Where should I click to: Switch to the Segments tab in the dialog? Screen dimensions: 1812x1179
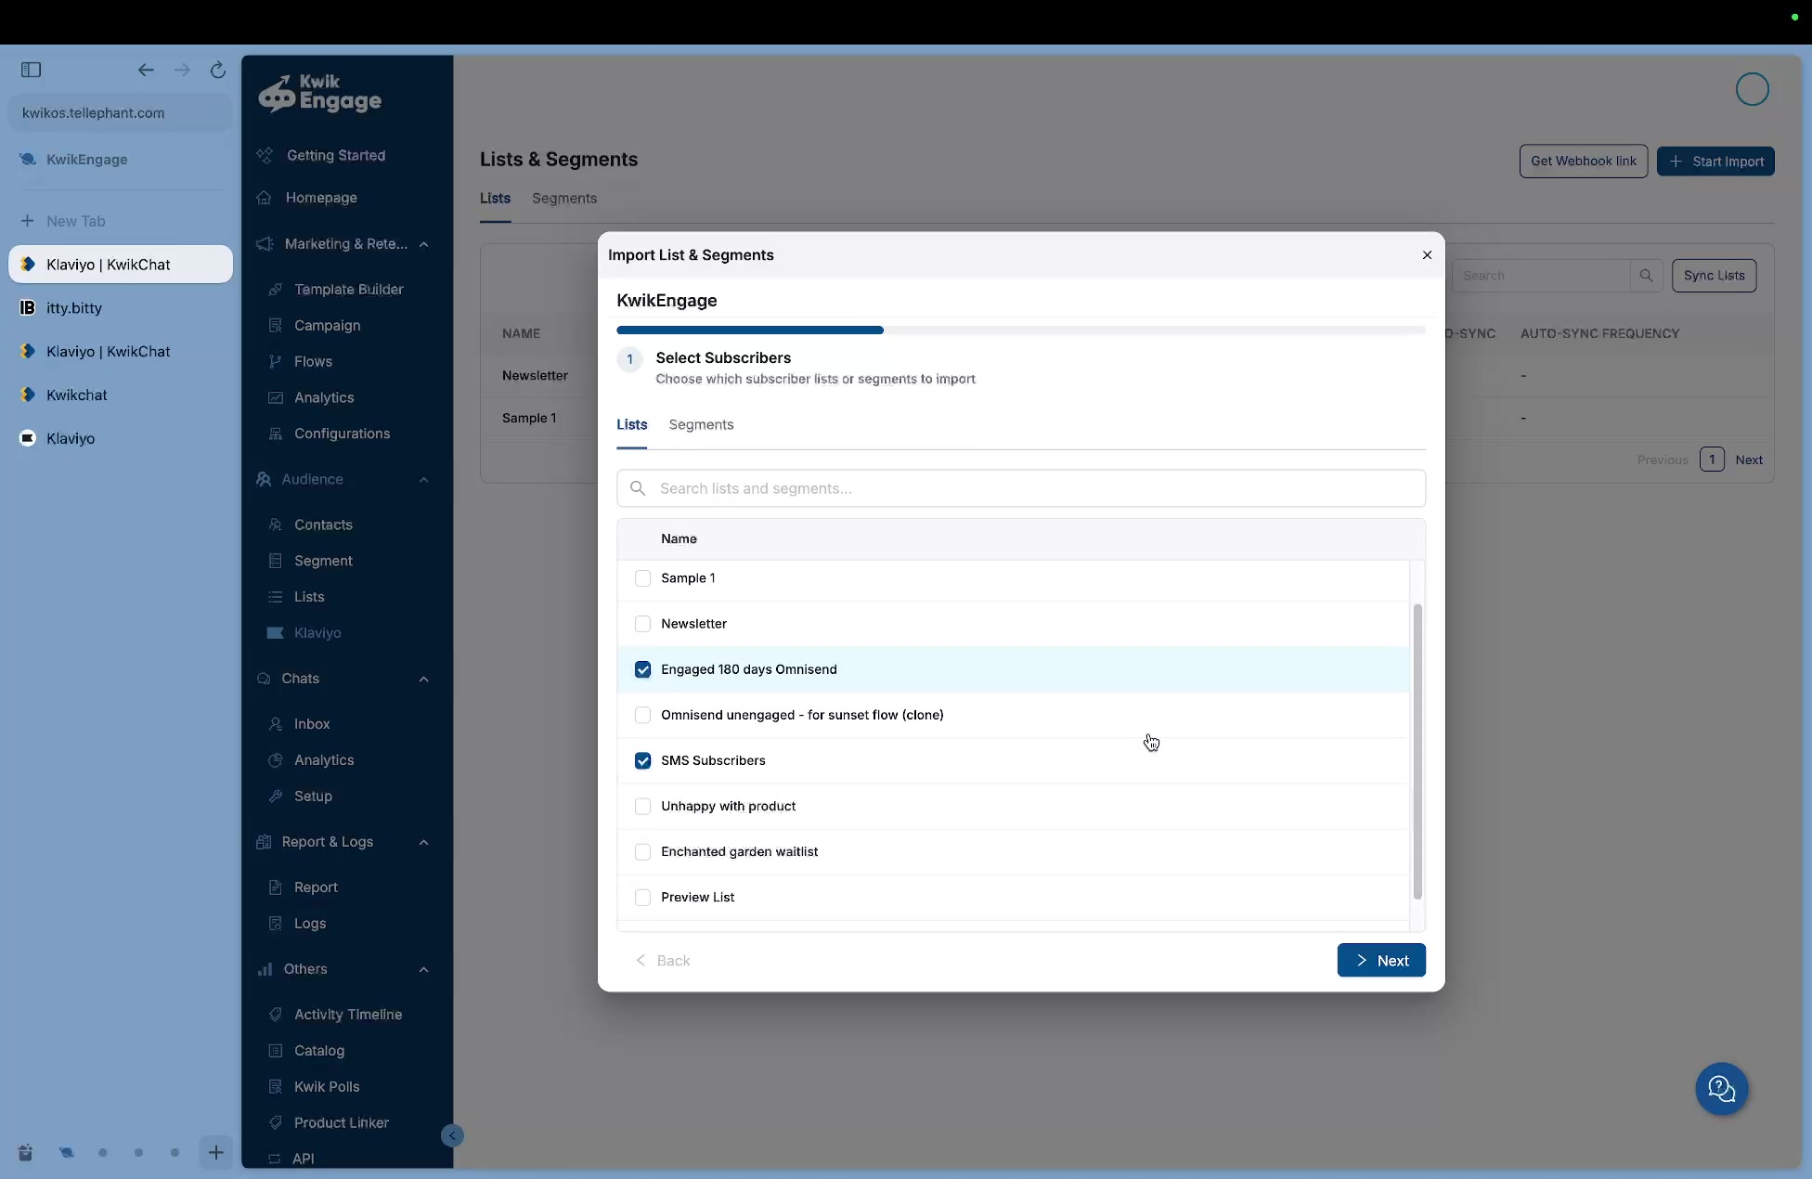coord(701,424)
